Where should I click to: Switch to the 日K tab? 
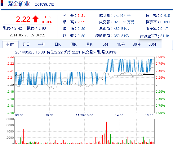[58, 44]
